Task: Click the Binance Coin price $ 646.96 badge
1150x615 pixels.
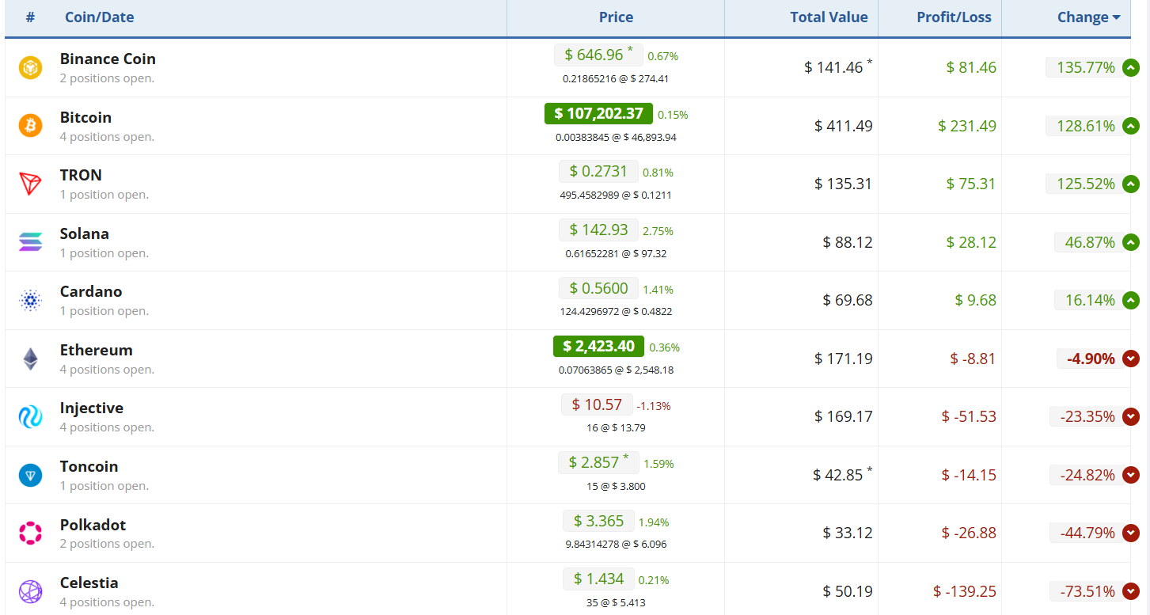Action: [x=598, y=55]
